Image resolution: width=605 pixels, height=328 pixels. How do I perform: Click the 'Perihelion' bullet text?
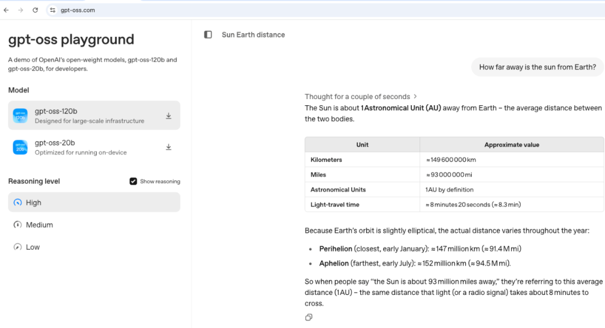336,249
